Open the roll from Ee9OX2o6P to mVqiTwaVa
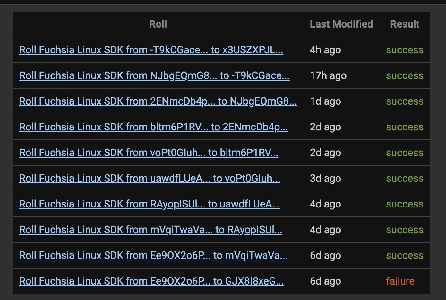446x300 pixels. (153, 255)
